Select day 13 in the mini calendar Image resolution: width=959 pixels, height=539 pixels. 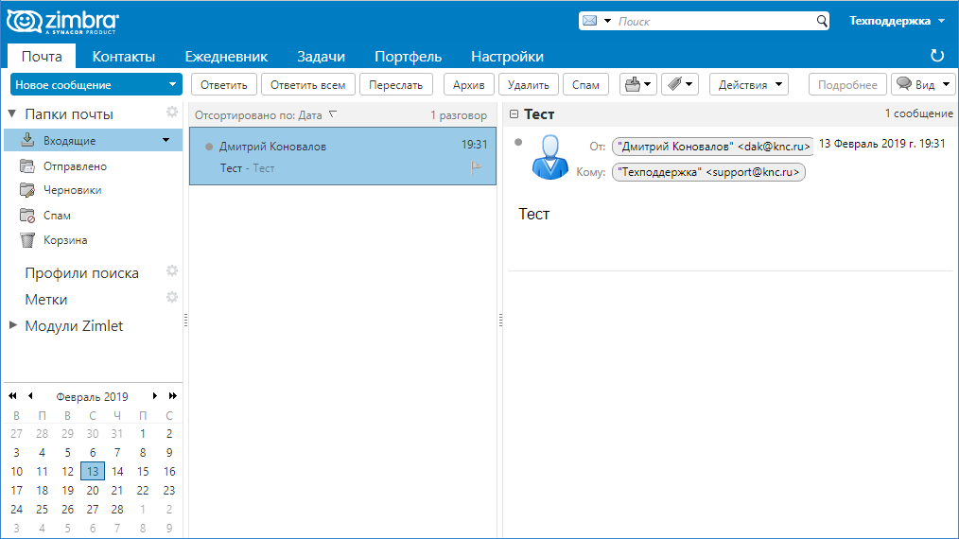coord(93,471)
